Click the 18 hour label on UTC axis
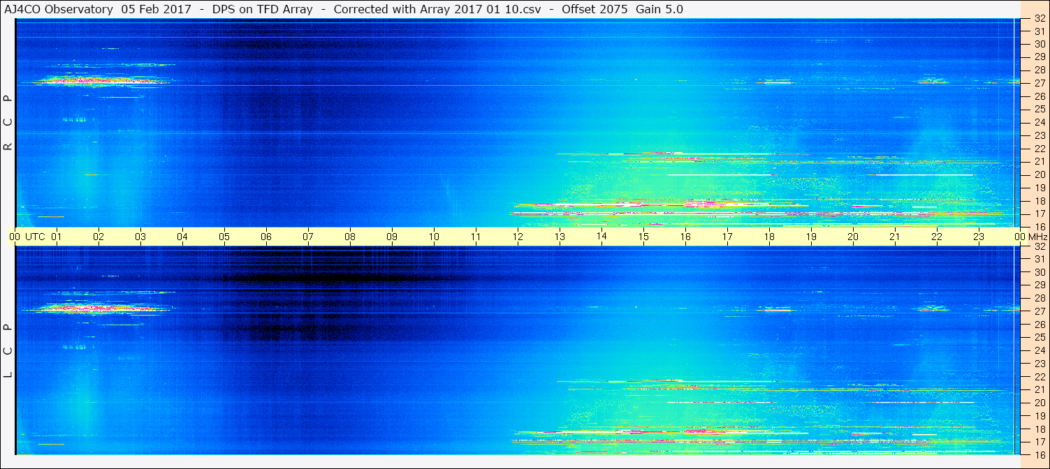The image size is (1050, 469). [x=769, y=237]
